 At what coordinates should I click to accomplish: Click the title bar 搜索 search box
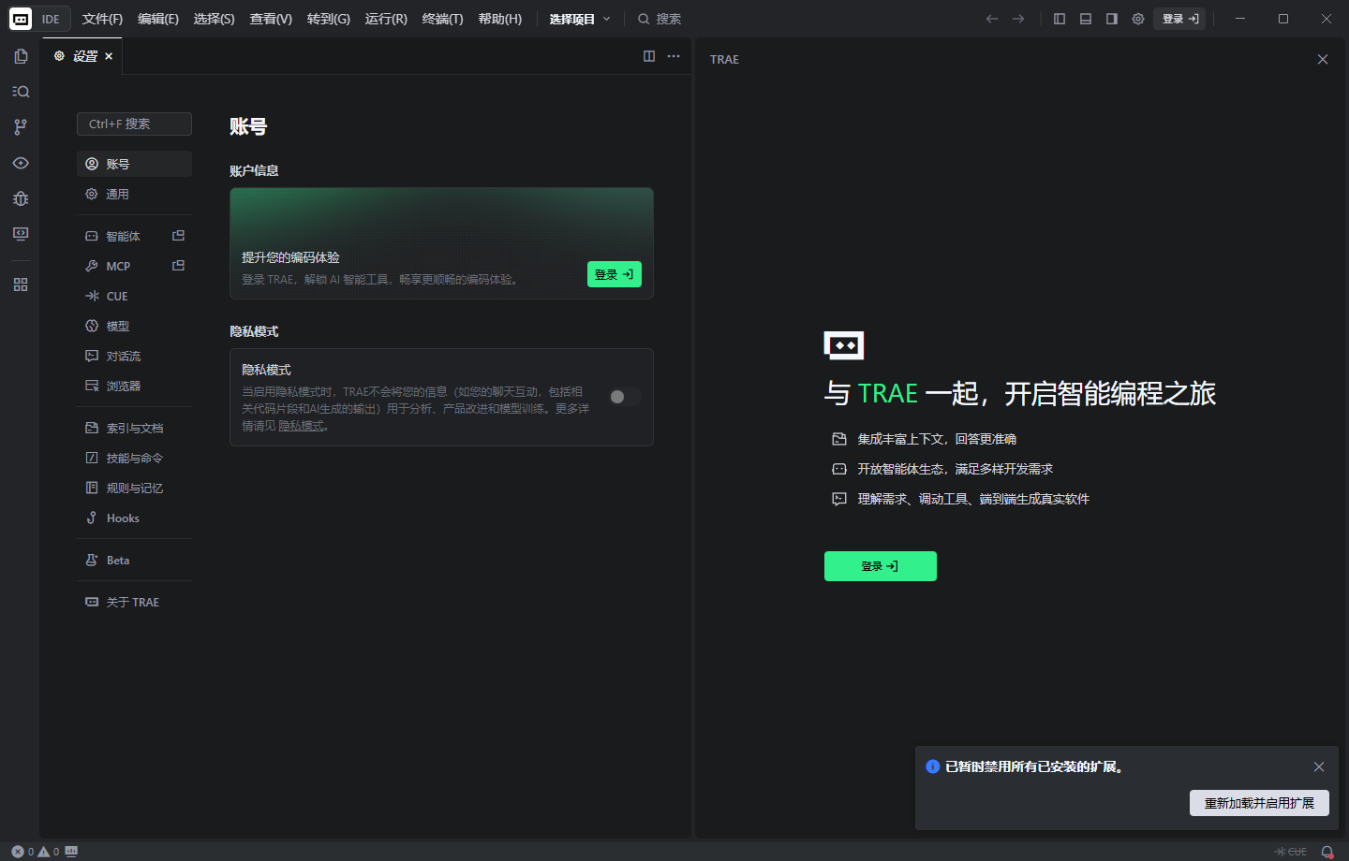point(660,19)
